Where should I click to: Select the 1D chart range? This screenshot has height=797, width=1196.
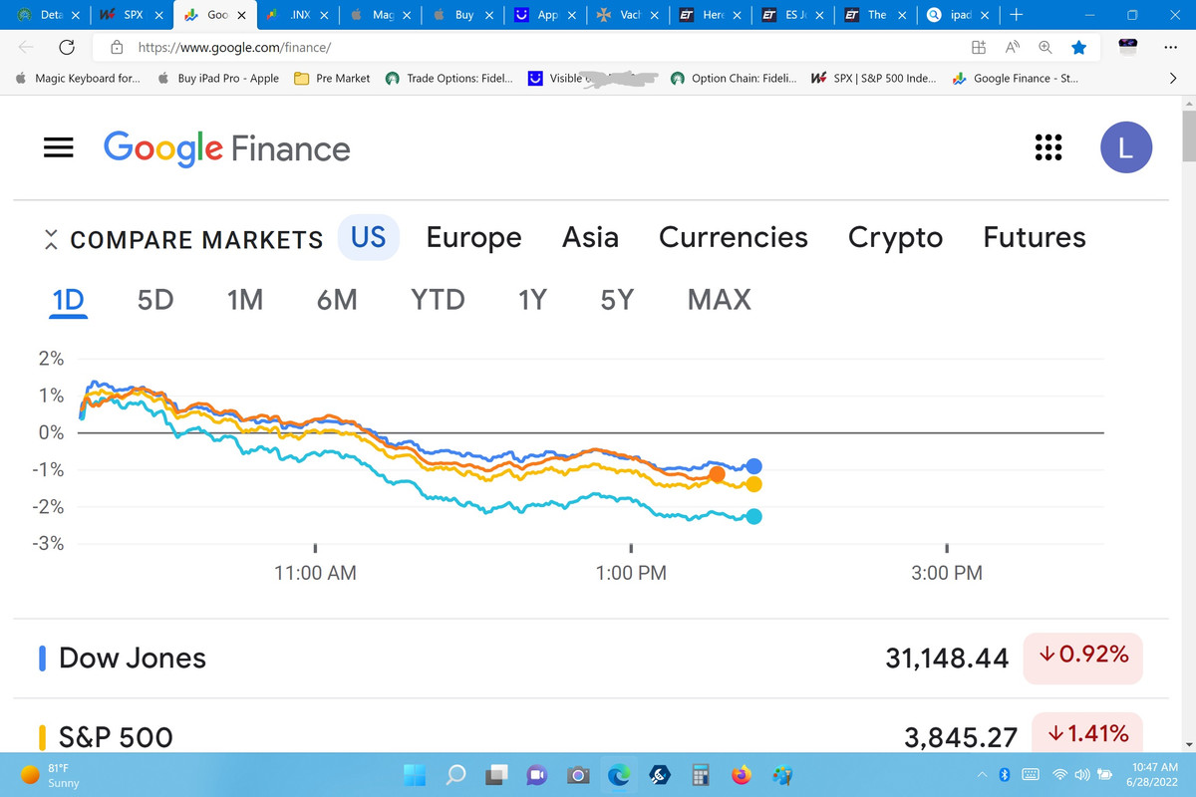[x=68, y=299]
